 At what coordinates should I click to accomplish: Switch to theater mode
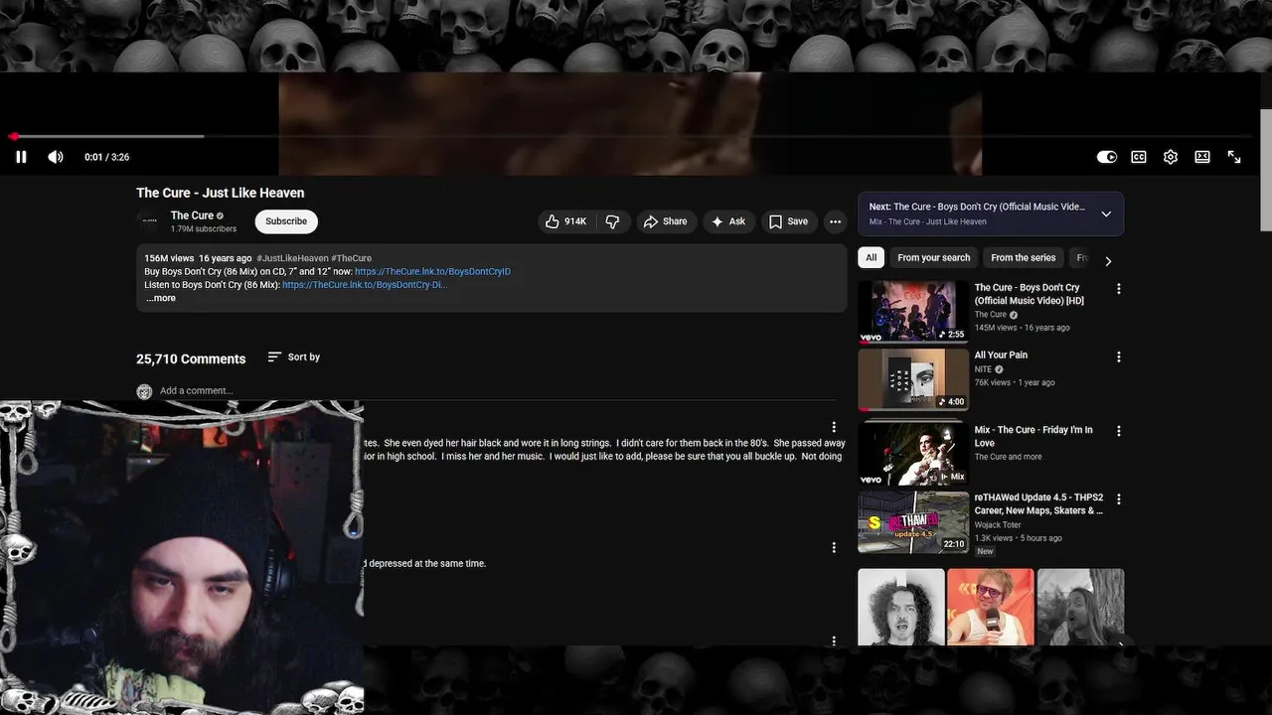(x=1202, y=157)
